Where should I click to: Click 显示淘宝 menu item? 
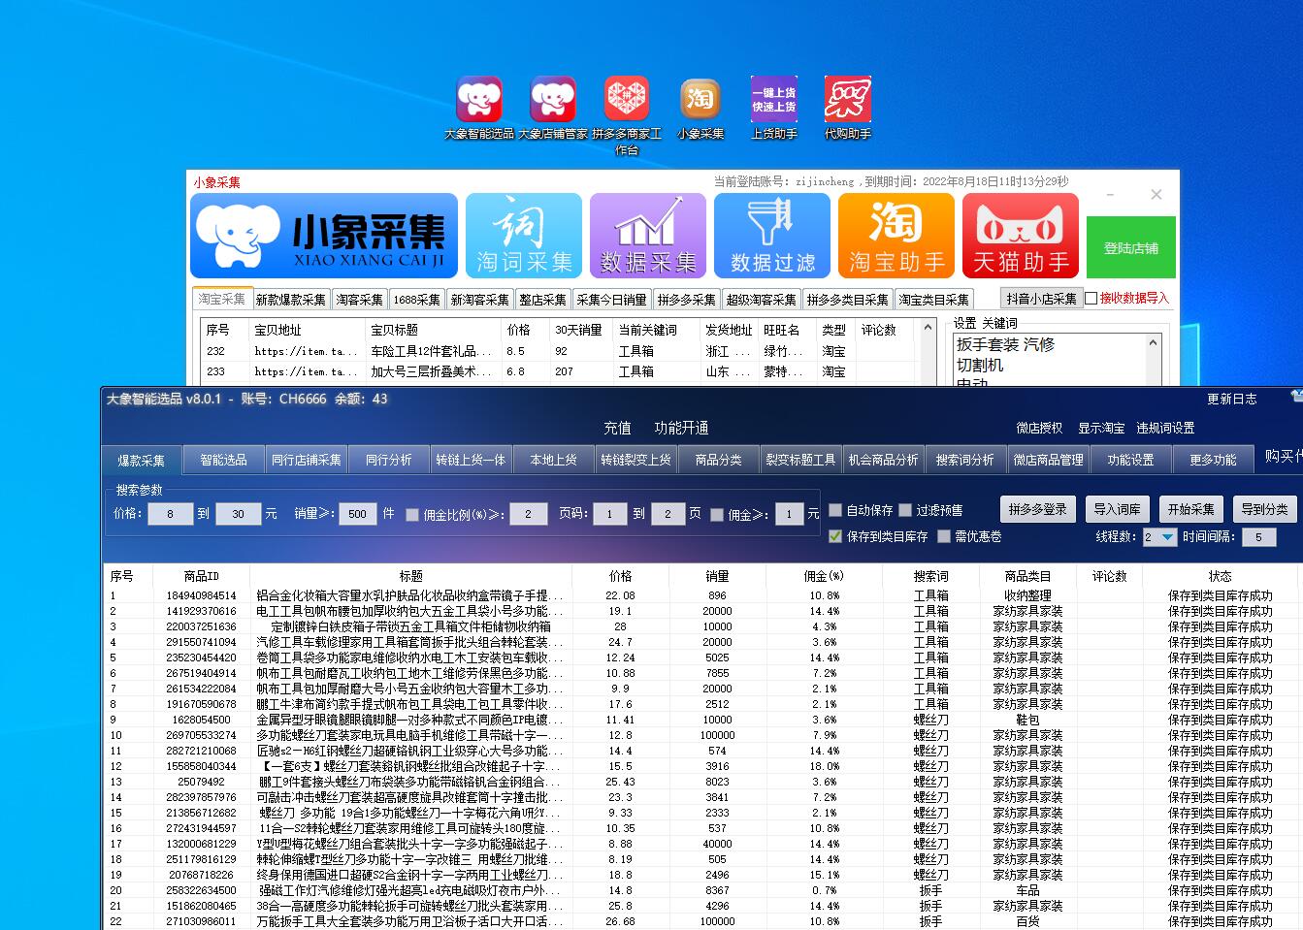point(1101,428)
